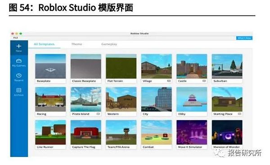Open the FILE menu
The height and width of the screenshot is (165, 270).
[x=15, y=38]
